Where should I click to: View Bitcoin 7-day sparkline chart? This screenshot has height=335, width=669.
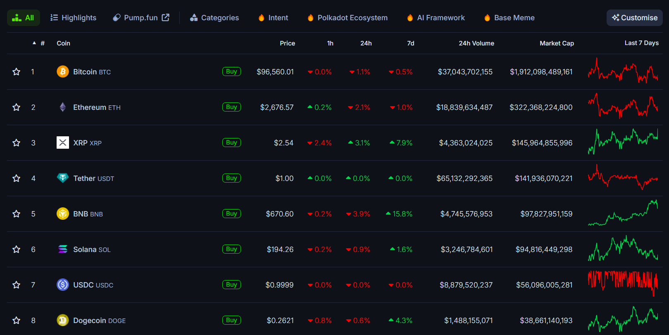pos(623,71)
